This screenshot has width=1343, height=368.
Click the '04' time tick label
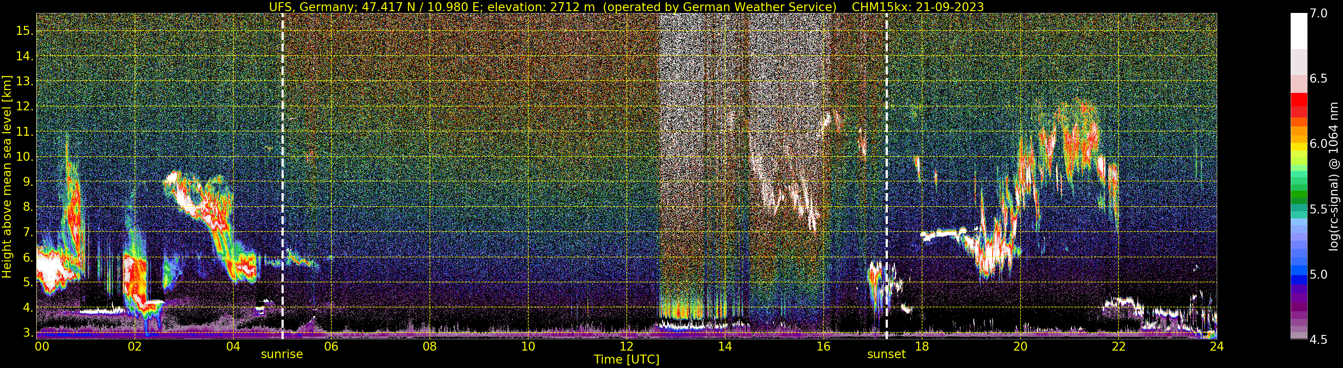point(233,346)
